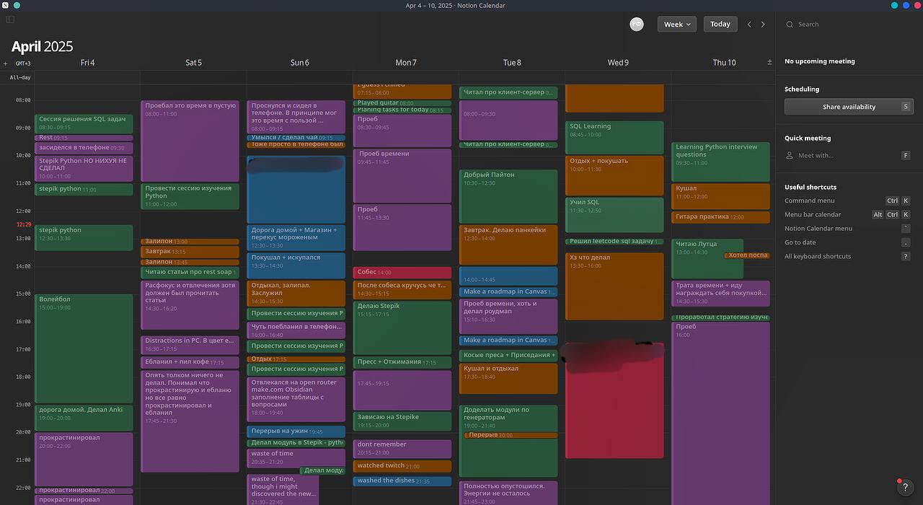Select the Go to date shortcut
This screenshot has width=923, height=505.
(800, 242)
